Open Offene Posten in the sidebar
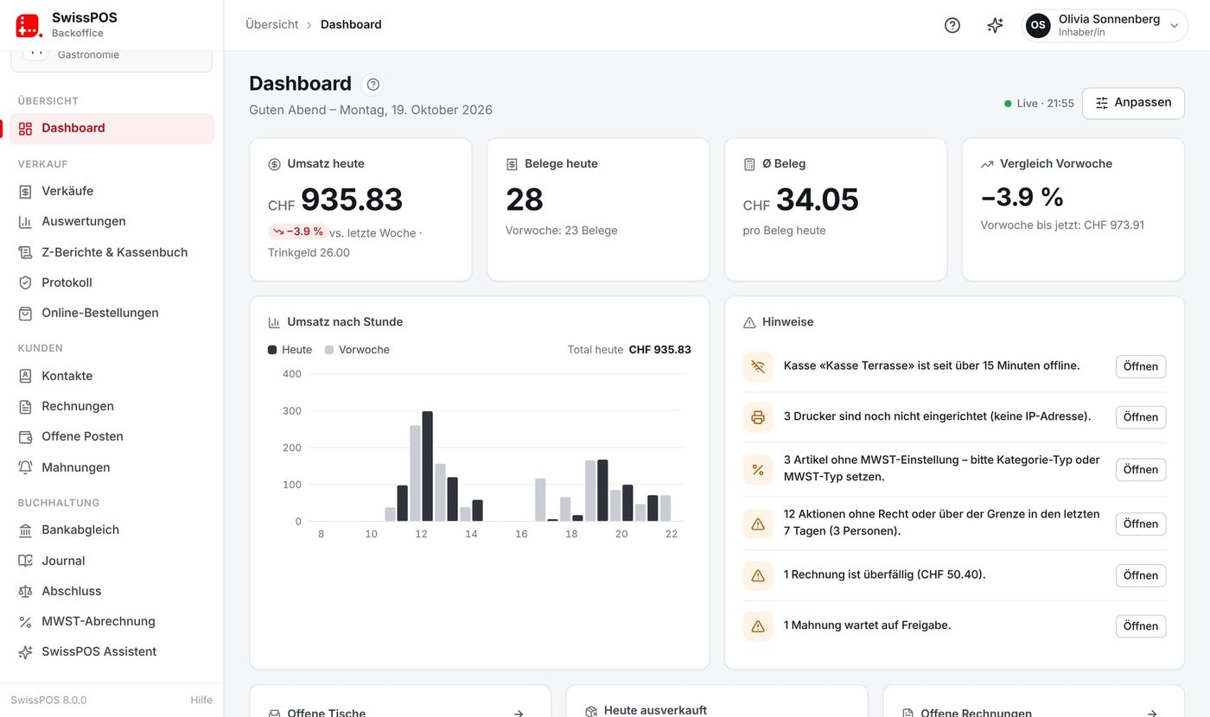 tap(111, 437)
